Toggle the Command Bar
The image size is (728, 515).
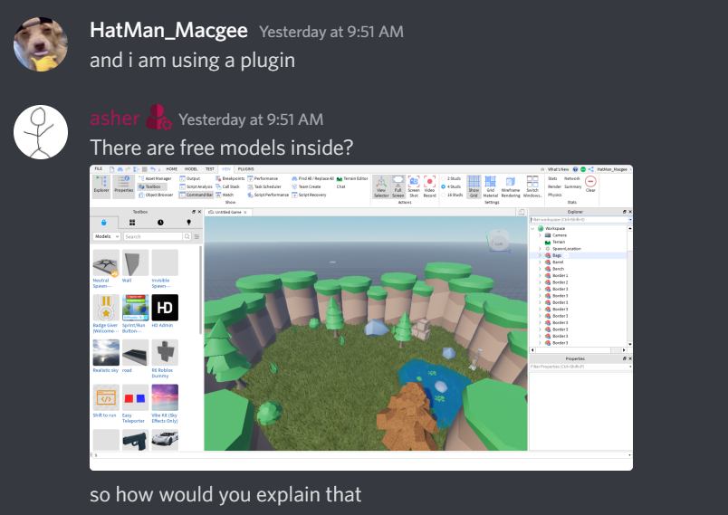(196, 195)
